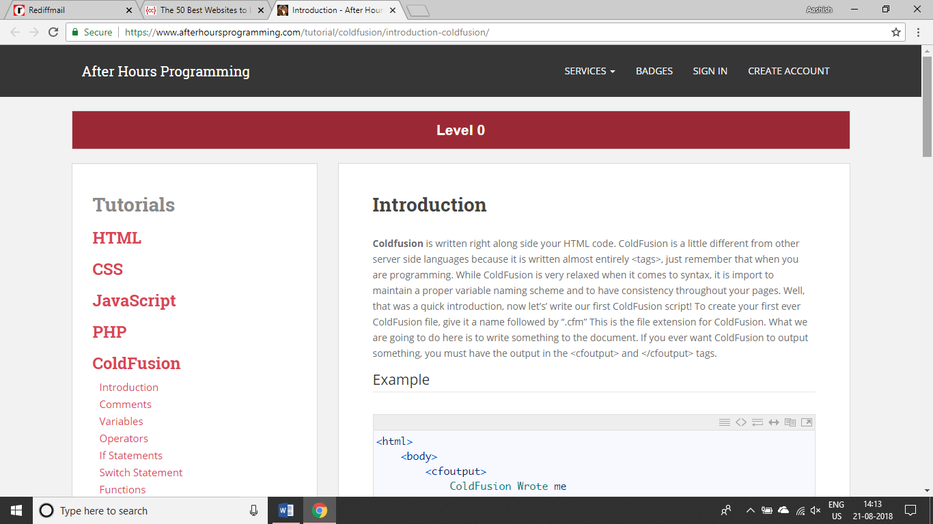Copy code with the copy icon
Screen dimensions: 933x524
tap(790, 422)
